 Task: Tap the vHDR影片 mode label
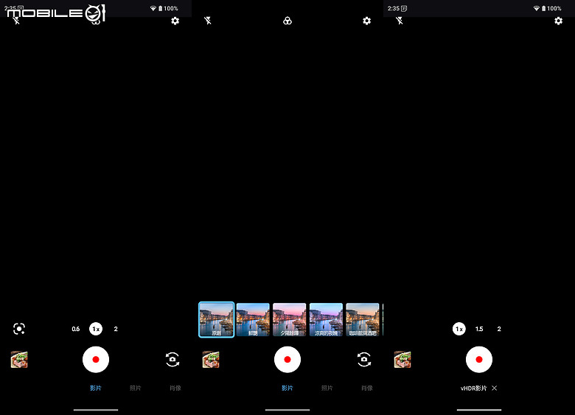[x=473, y=388]
